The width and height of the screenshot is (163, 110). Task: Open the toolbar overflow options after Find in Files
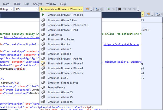click(x=91, y=10)
